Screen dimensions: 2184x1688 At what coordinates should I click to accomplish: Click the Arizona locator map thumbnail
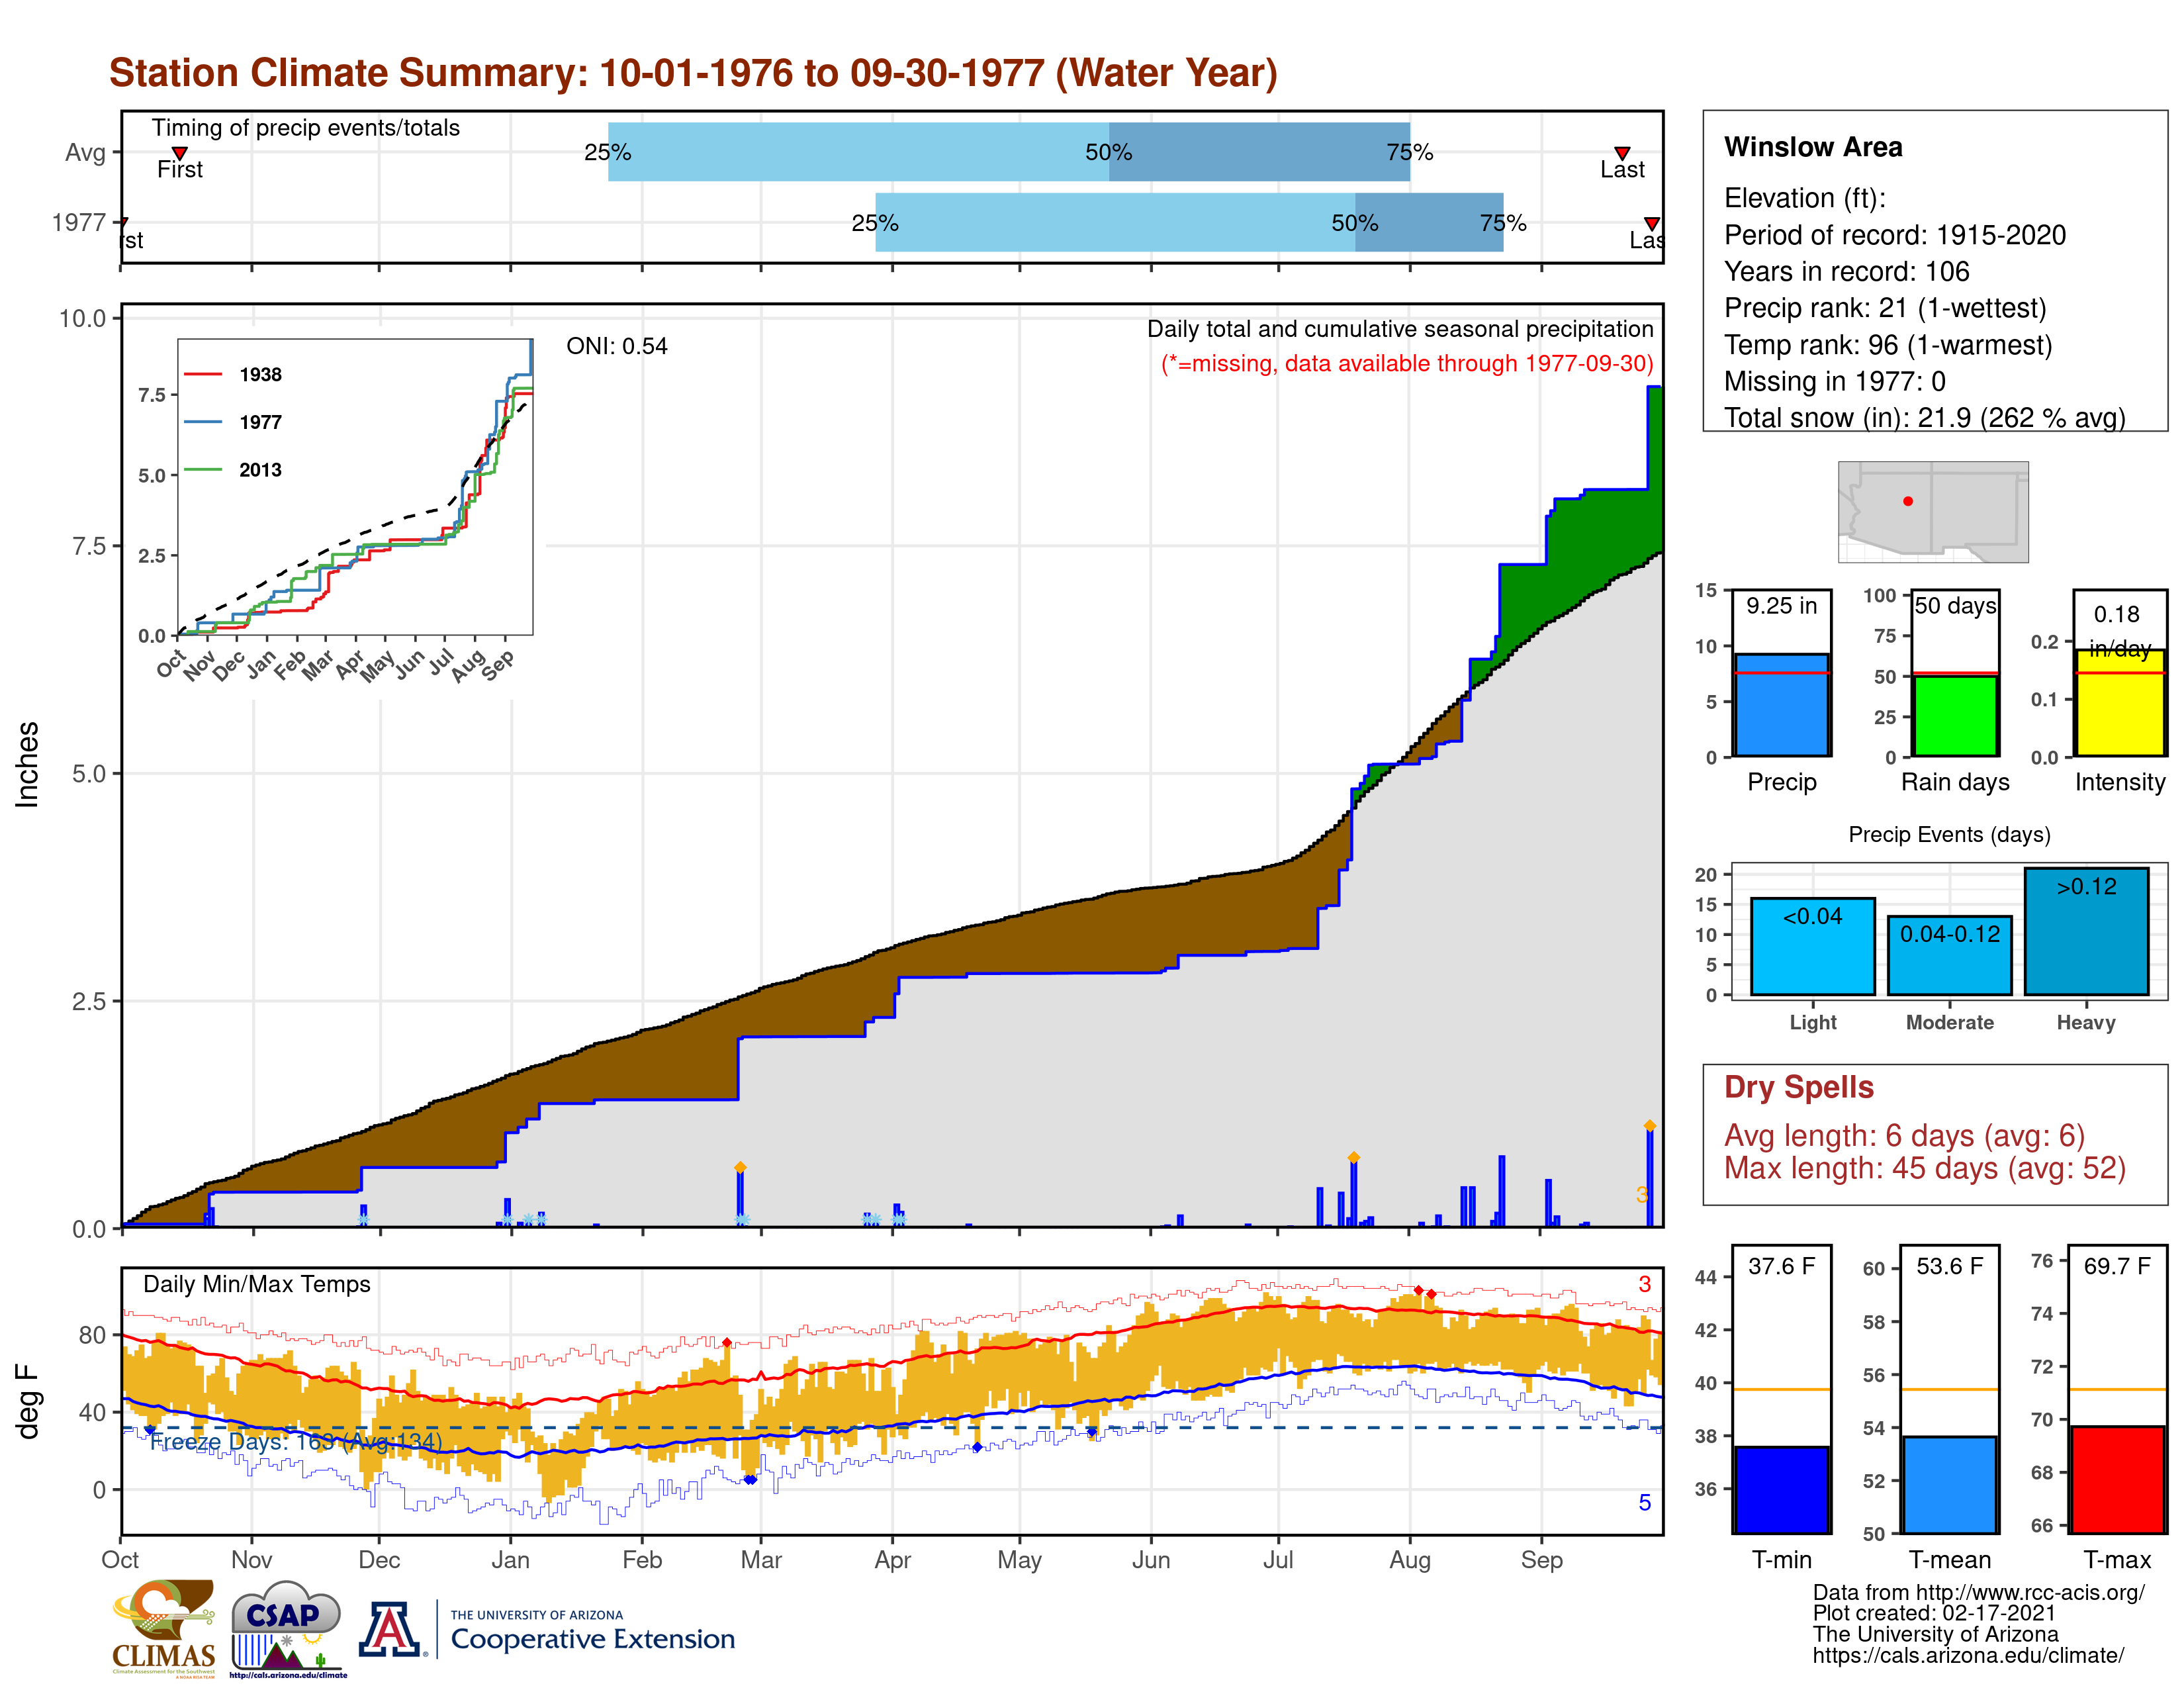1933,511
